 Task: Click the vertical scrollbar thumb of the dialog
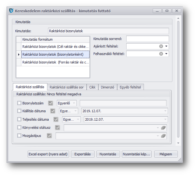[178, 79]
